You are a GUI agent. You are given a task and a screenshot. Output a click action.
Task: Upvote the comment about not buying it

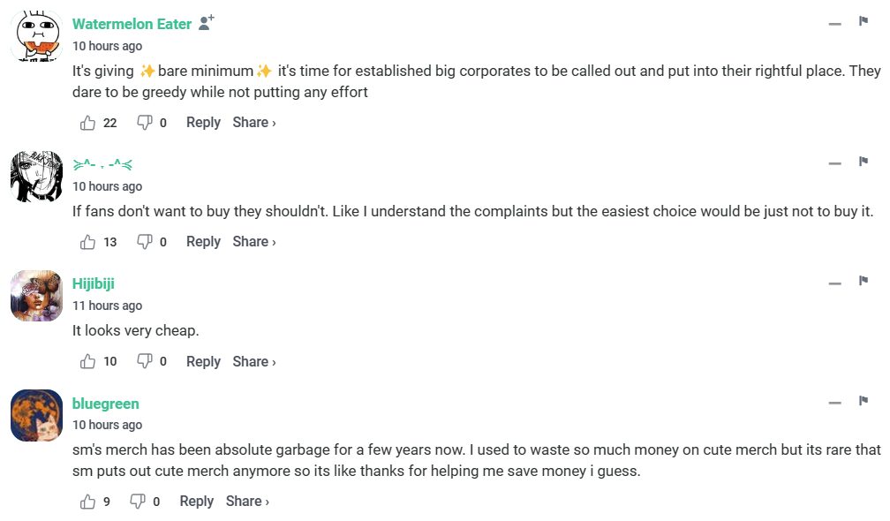[88, 242]
